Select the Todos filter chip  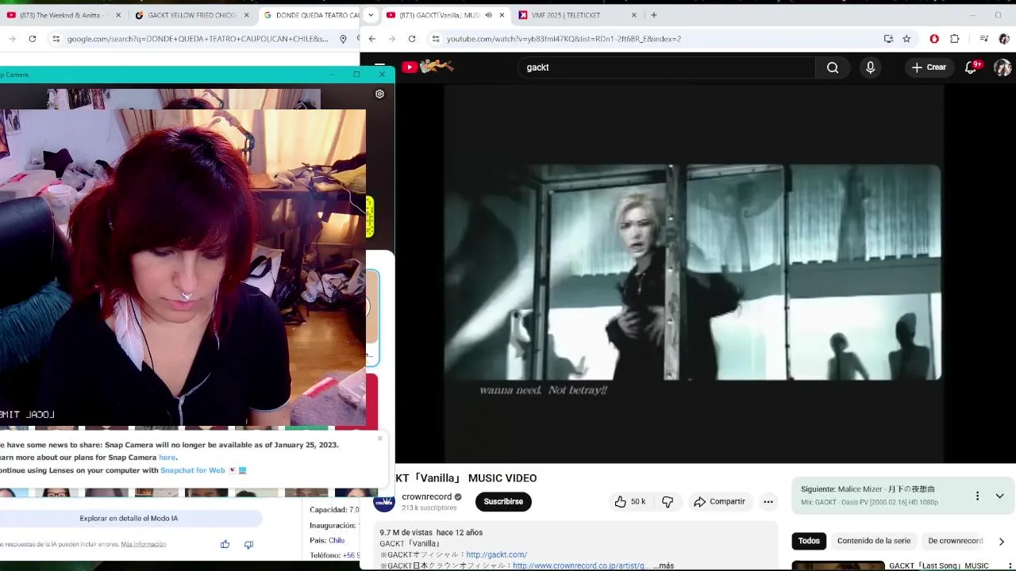tap(809, 541)
